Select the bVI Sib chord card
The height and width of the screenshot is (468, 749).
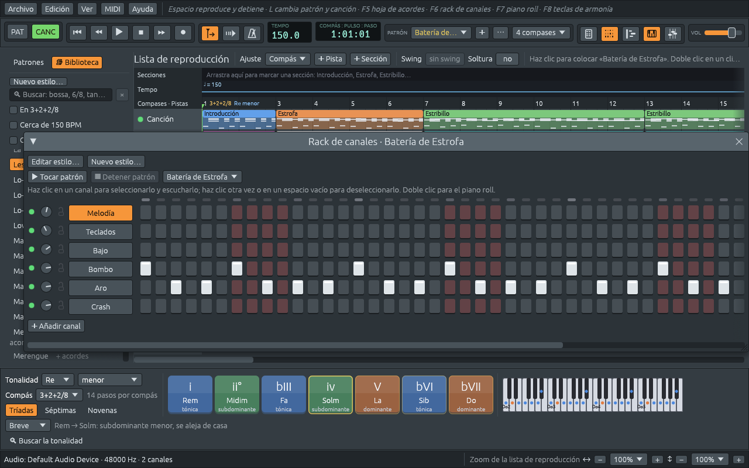coord(424,394)
